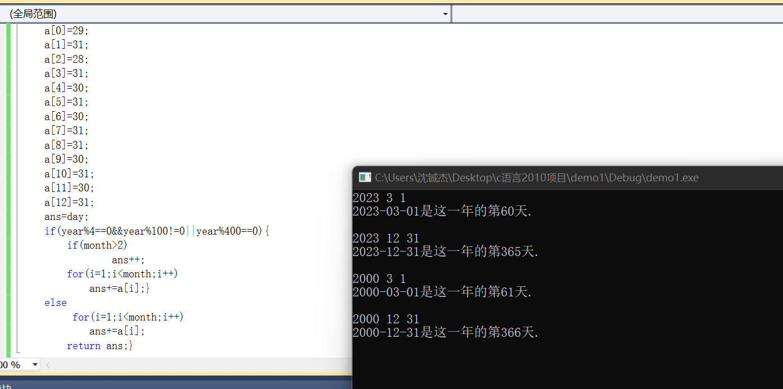783x389 pixels.
Task: Click the code line a[9]=30;
Action: 66,159
